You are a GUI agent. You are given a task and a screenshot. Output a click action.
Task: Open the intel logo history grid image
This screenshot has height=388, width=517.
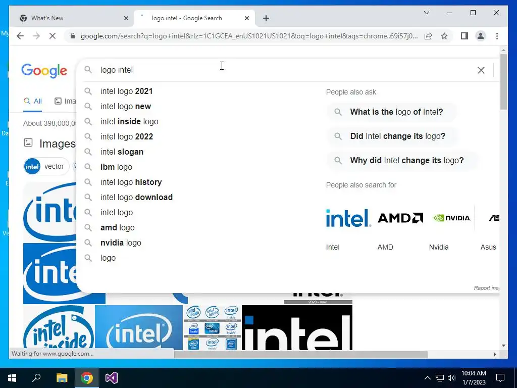(212, 327)
